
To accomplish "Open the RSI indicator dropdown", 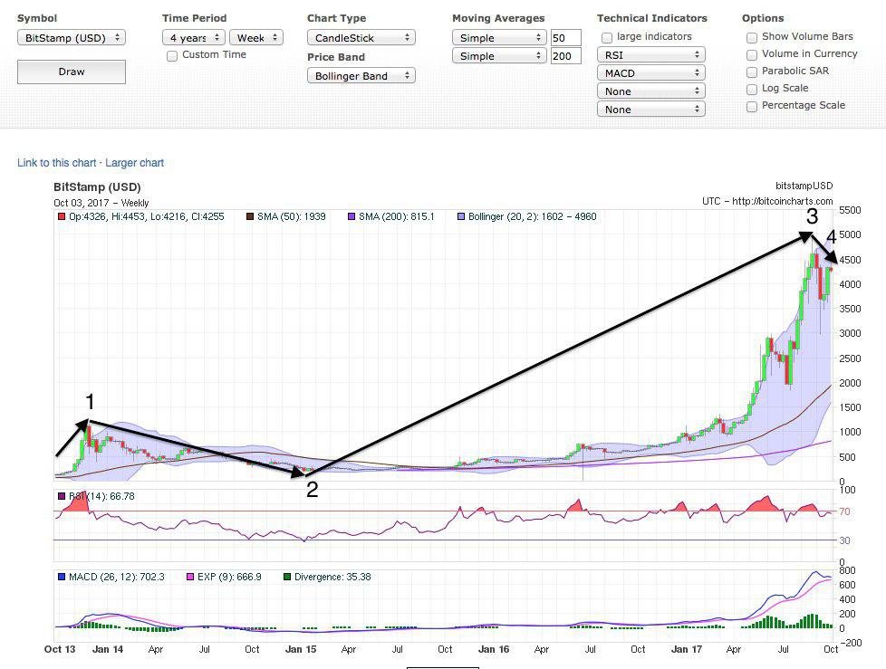I will click(x=650, y=55).
